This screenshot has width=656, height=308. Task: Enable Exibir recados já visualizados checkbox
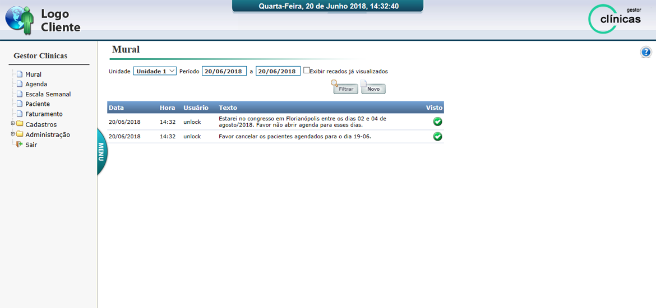[306, 71]
